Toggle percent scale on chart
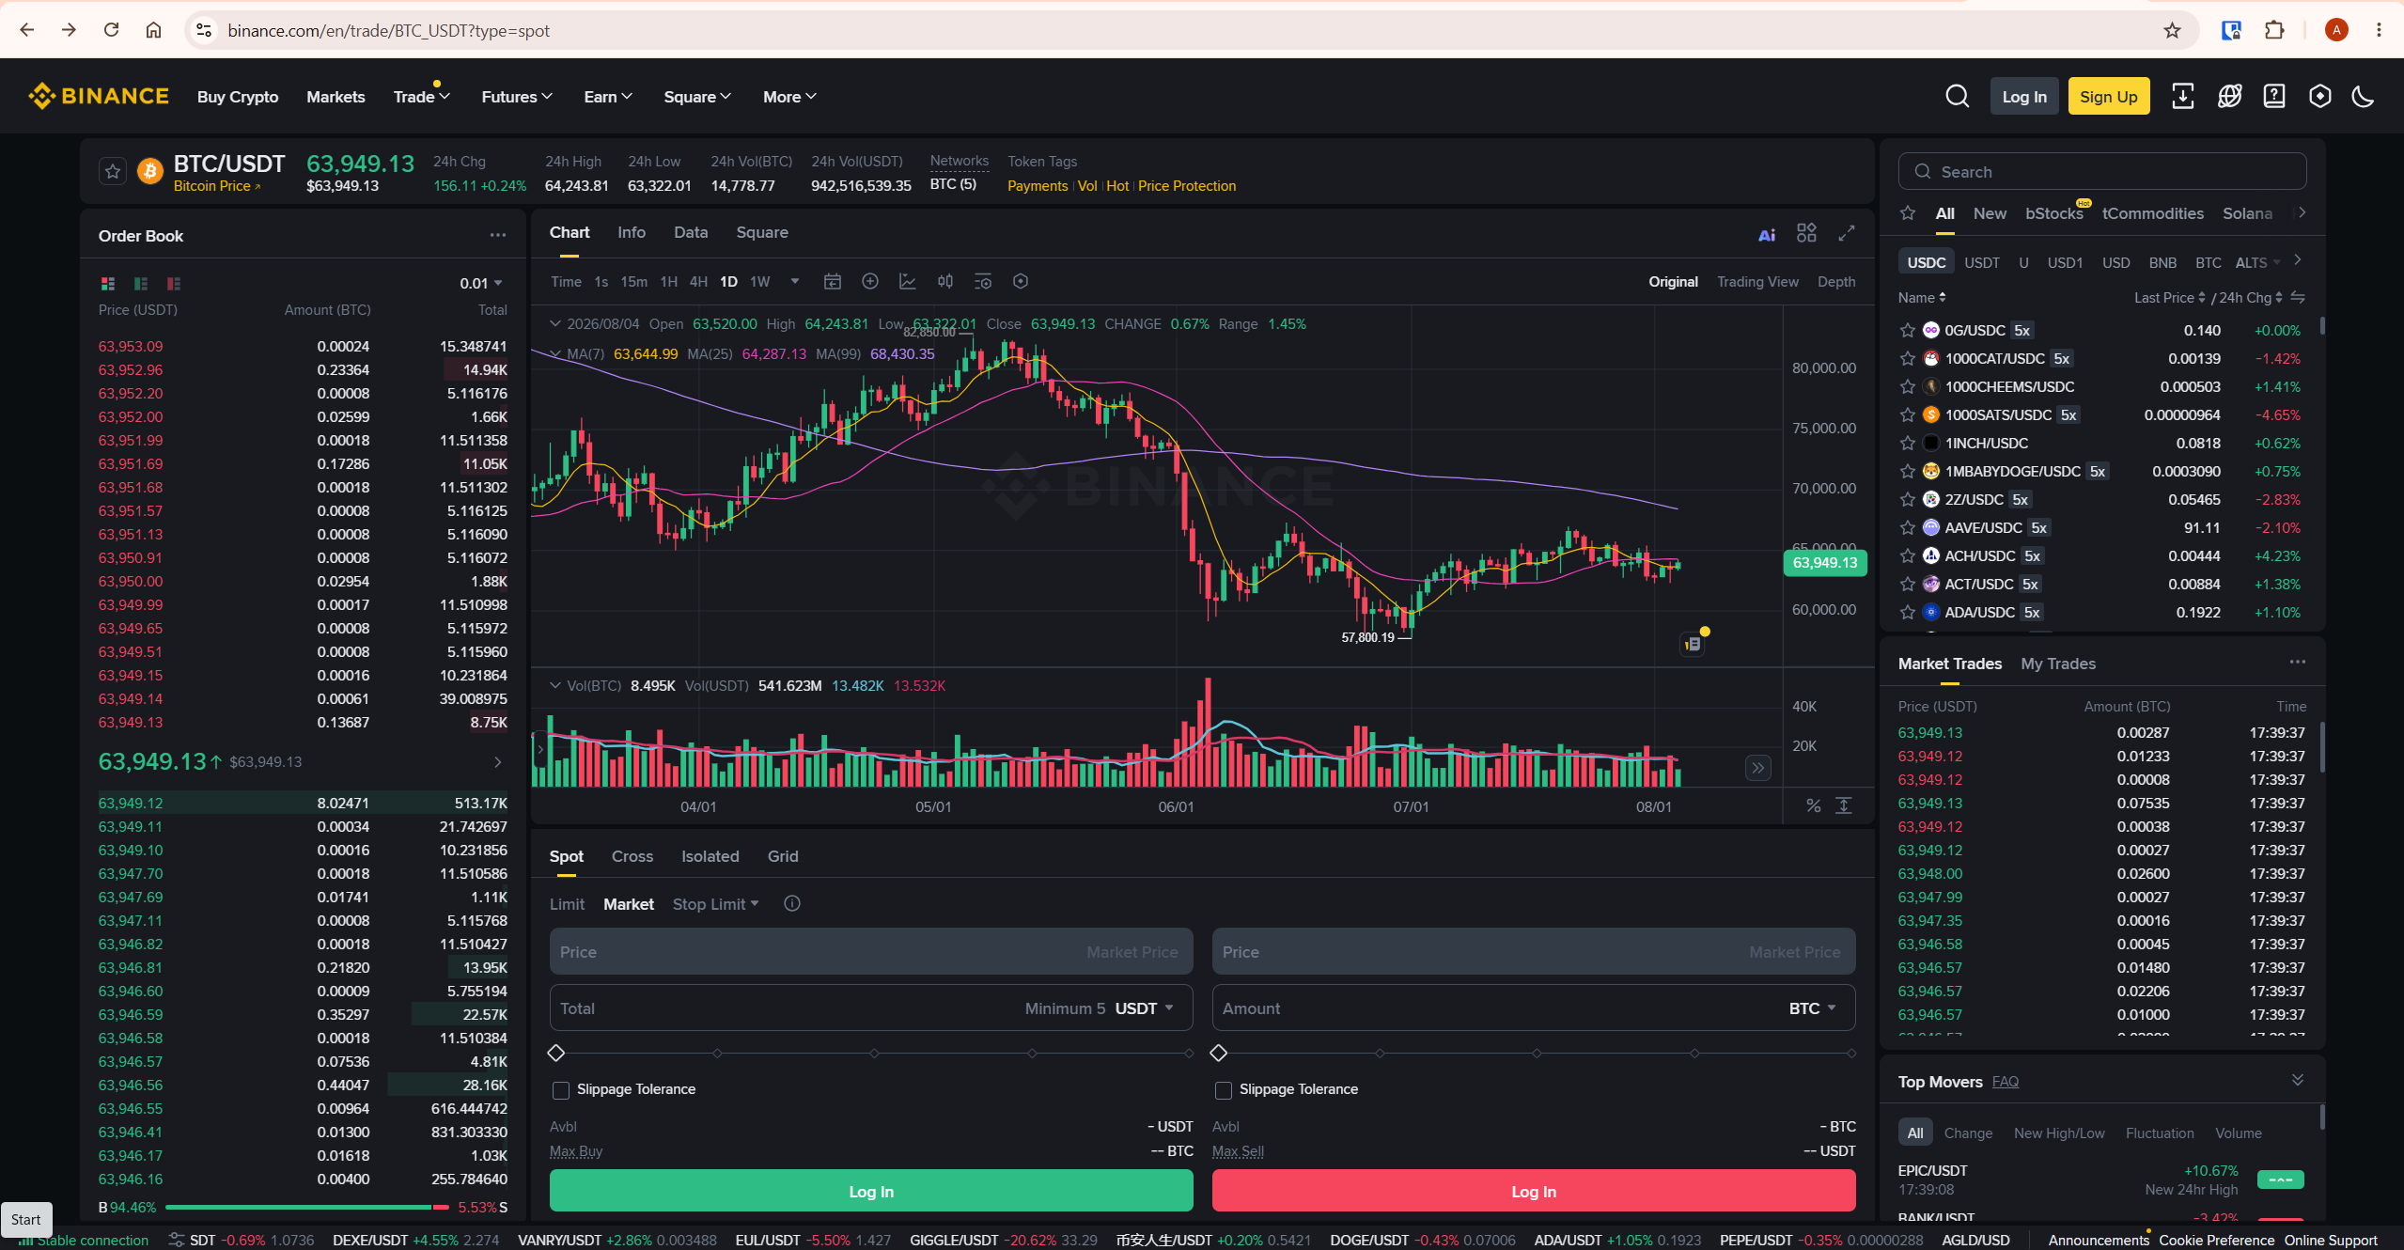The width and height of the screenshot is (2404, 1250). point(1814,805)
